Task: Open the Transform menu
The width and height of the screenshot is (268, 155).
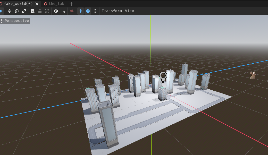Action: 112,11
